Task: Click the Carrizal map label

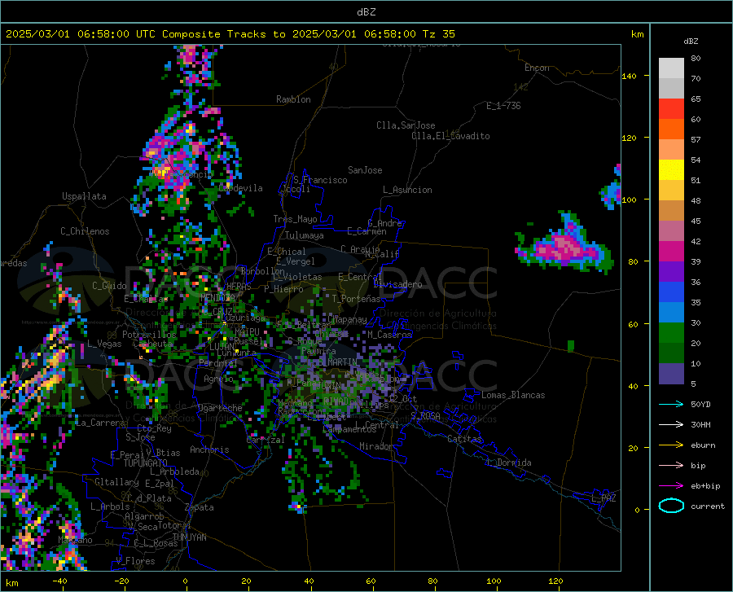Action: [x=266, y=440]
